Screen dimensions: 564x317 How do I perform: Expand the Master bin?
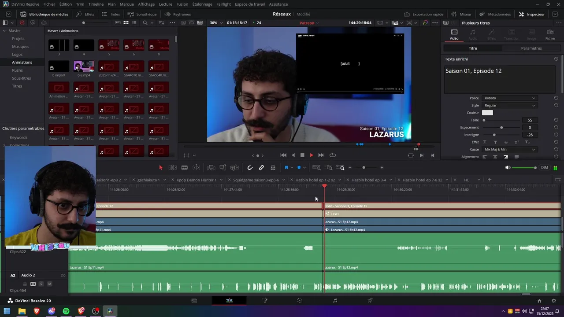(4, 31)
